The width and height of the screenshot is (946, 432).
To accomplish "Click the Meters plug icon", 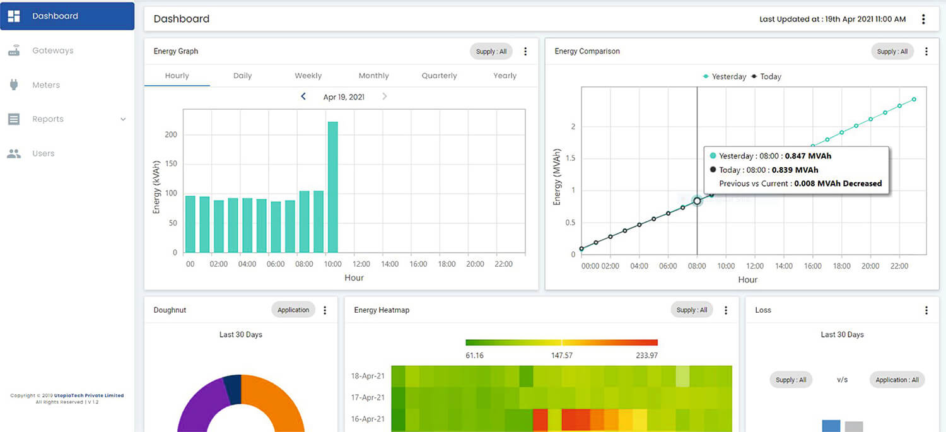I will pos(14,85).
